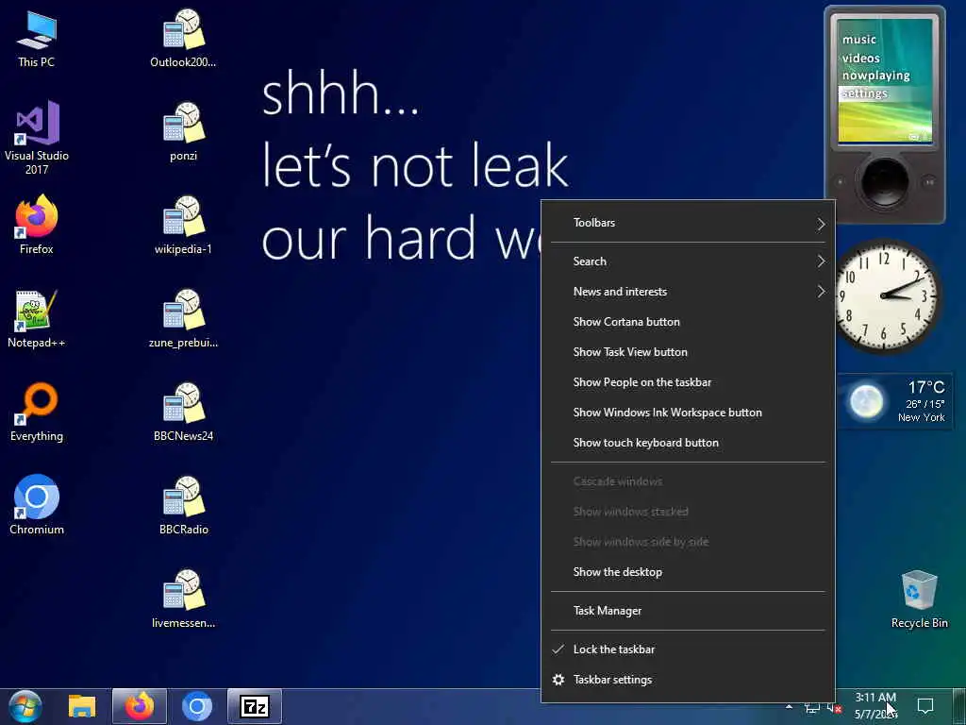Click the Zune gadget center pad
The image size is (966, 725).
(885, 182)
